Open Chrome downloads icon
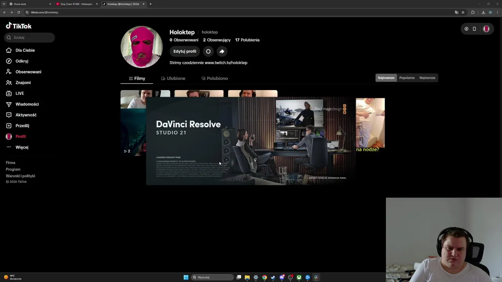Viewport: 502px width, 282px height. 483,12
